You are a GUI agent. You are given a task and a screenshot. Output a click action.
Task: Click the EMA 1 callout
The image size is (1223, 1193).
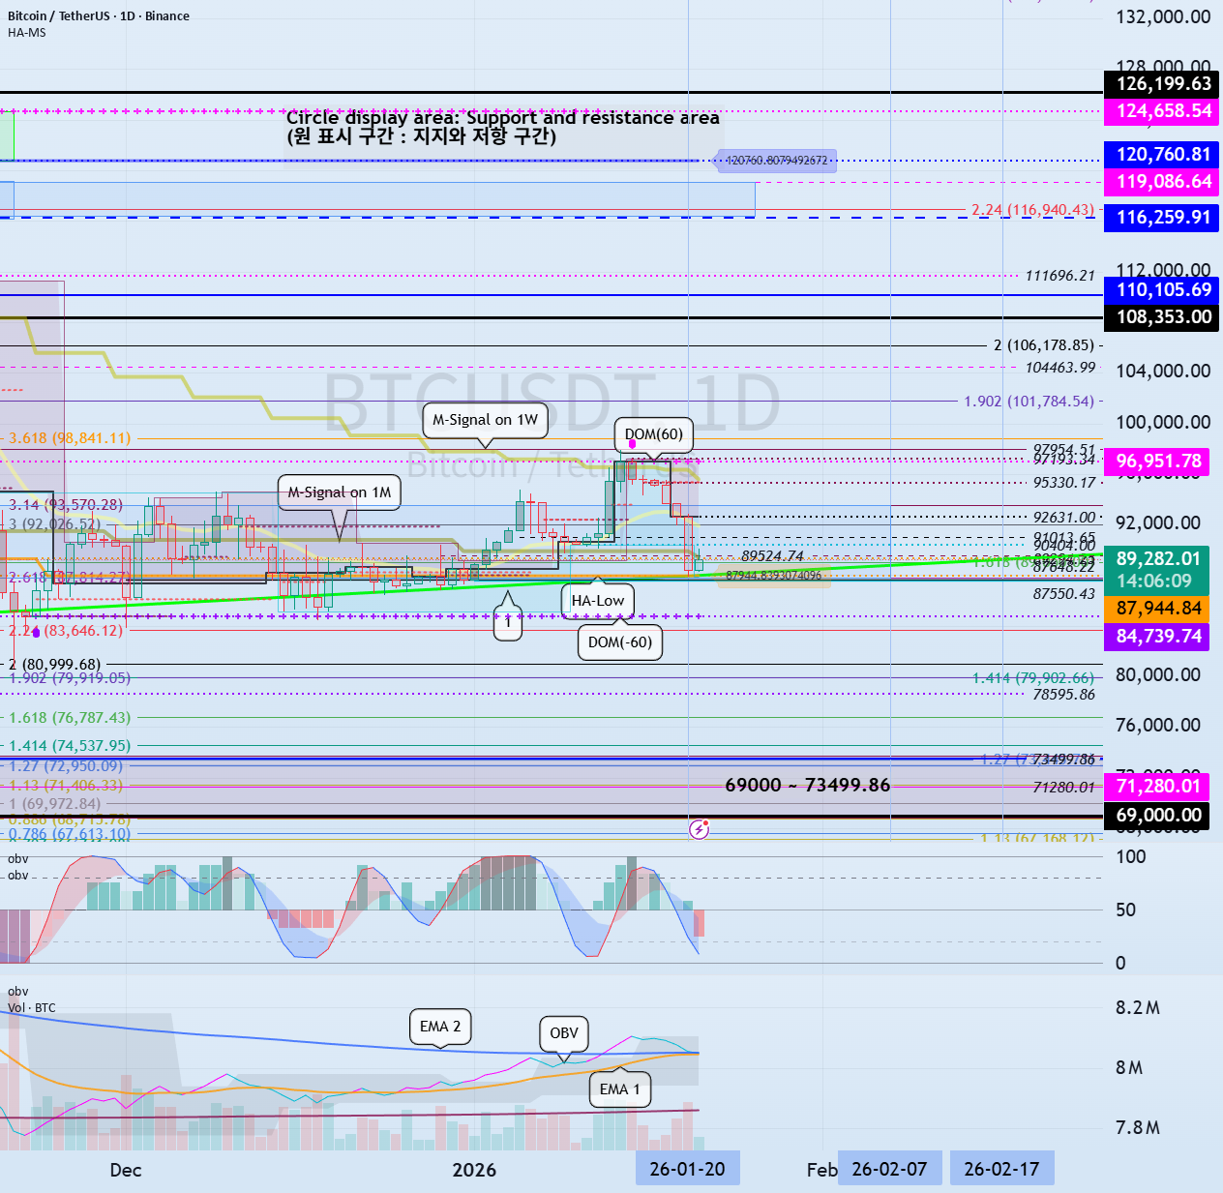619,1089
